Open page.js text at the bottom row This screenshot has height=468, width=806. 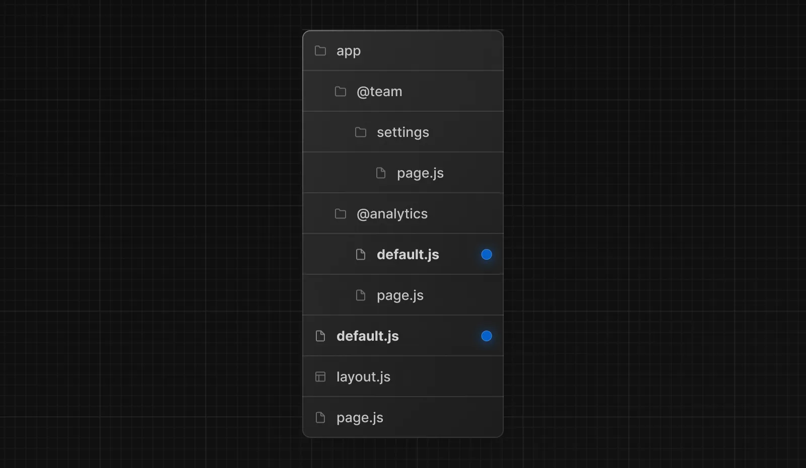(360, 418)
